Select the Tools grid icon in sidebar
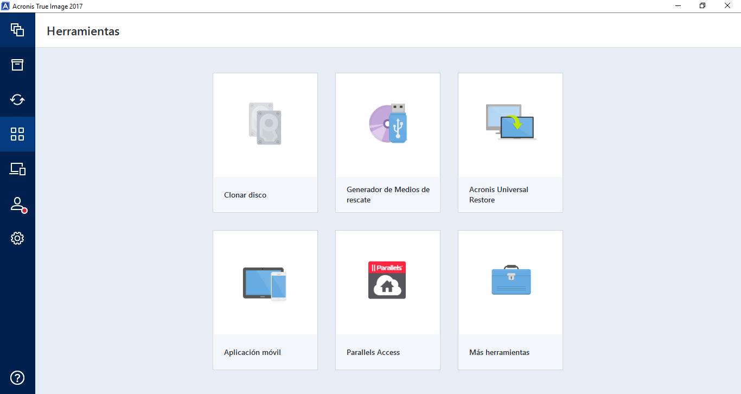Viewport: 741px width, 394px height. tap(17, 134)
